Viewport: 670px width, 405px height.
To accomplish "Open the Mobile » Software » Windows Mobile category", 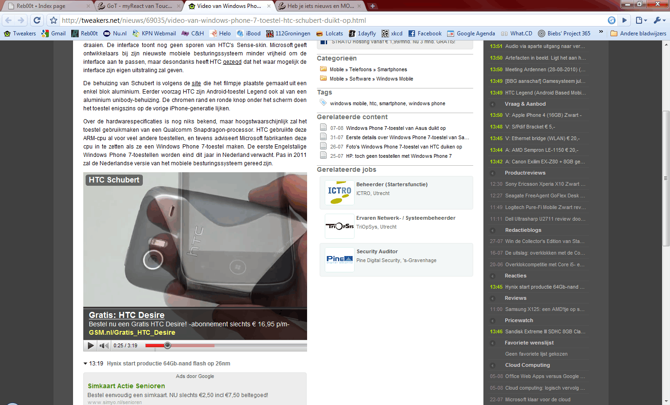I will (371, 79).
